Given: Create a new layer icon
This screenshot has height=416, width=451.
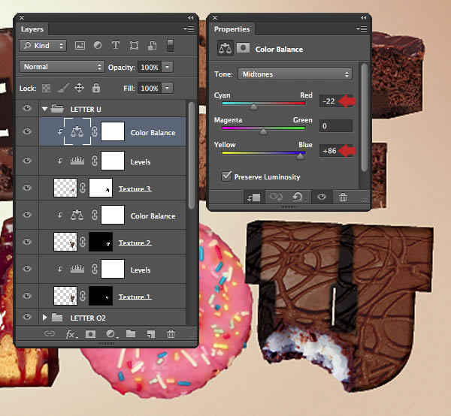Looking at the screenshot, I should (151, 334).
